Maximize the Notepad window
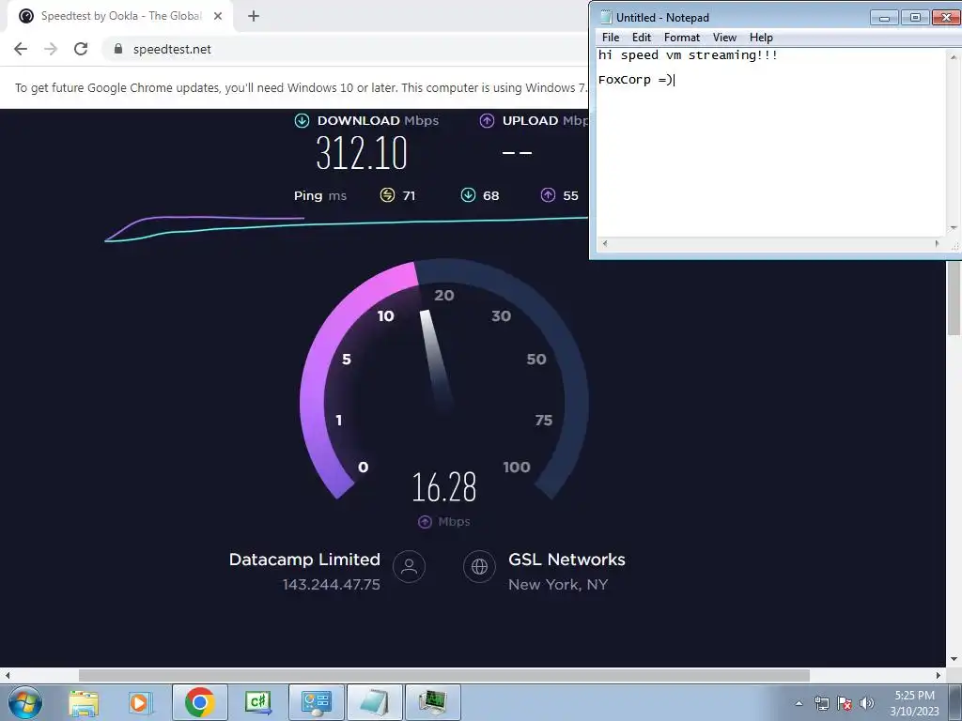Screen dimensions: 962x721 915,17
